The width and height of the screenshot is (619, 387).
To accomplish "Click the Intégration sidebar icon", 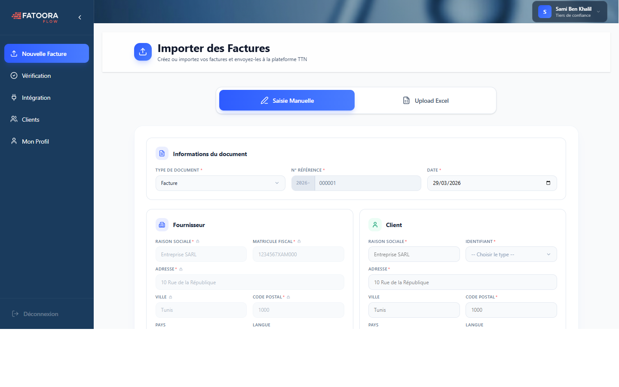I will point(13,98).
